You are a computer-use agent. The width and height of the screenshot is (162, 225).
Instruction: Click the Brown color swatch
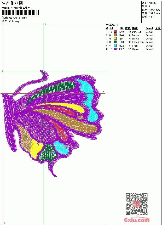(x=115, y=35)
